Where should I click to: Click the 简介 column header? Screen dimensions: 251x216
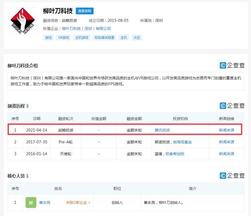[192, 189]
